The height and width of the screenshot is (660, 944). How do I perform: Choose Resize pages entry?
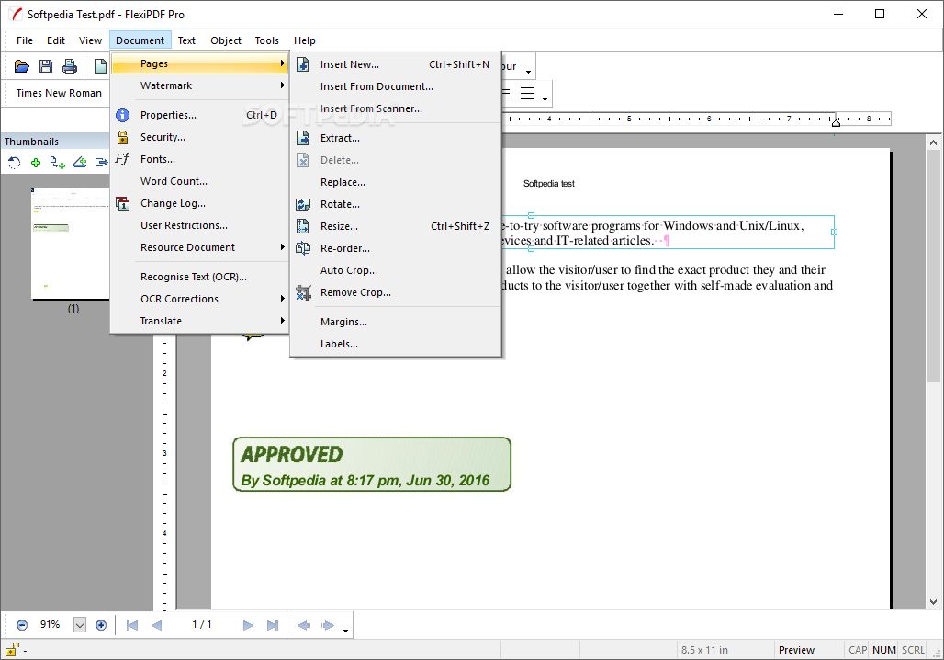[396, 226]
